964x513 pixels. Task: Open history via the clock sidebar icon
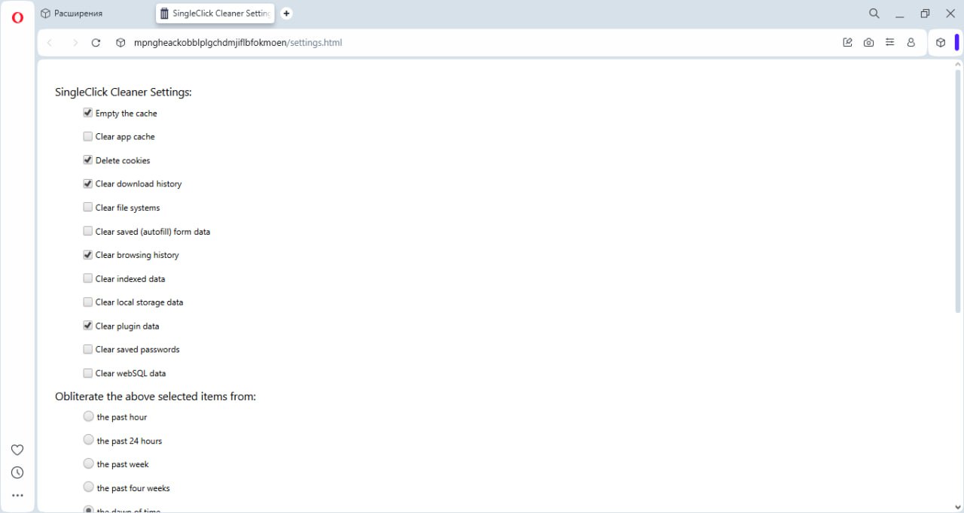[17, 472]
